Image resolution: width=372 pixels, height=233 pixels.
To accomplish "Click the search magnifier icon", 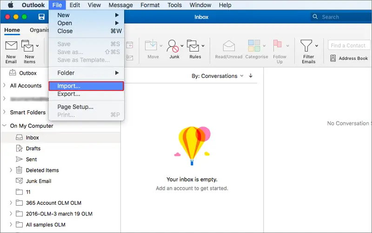I will 315,17.
